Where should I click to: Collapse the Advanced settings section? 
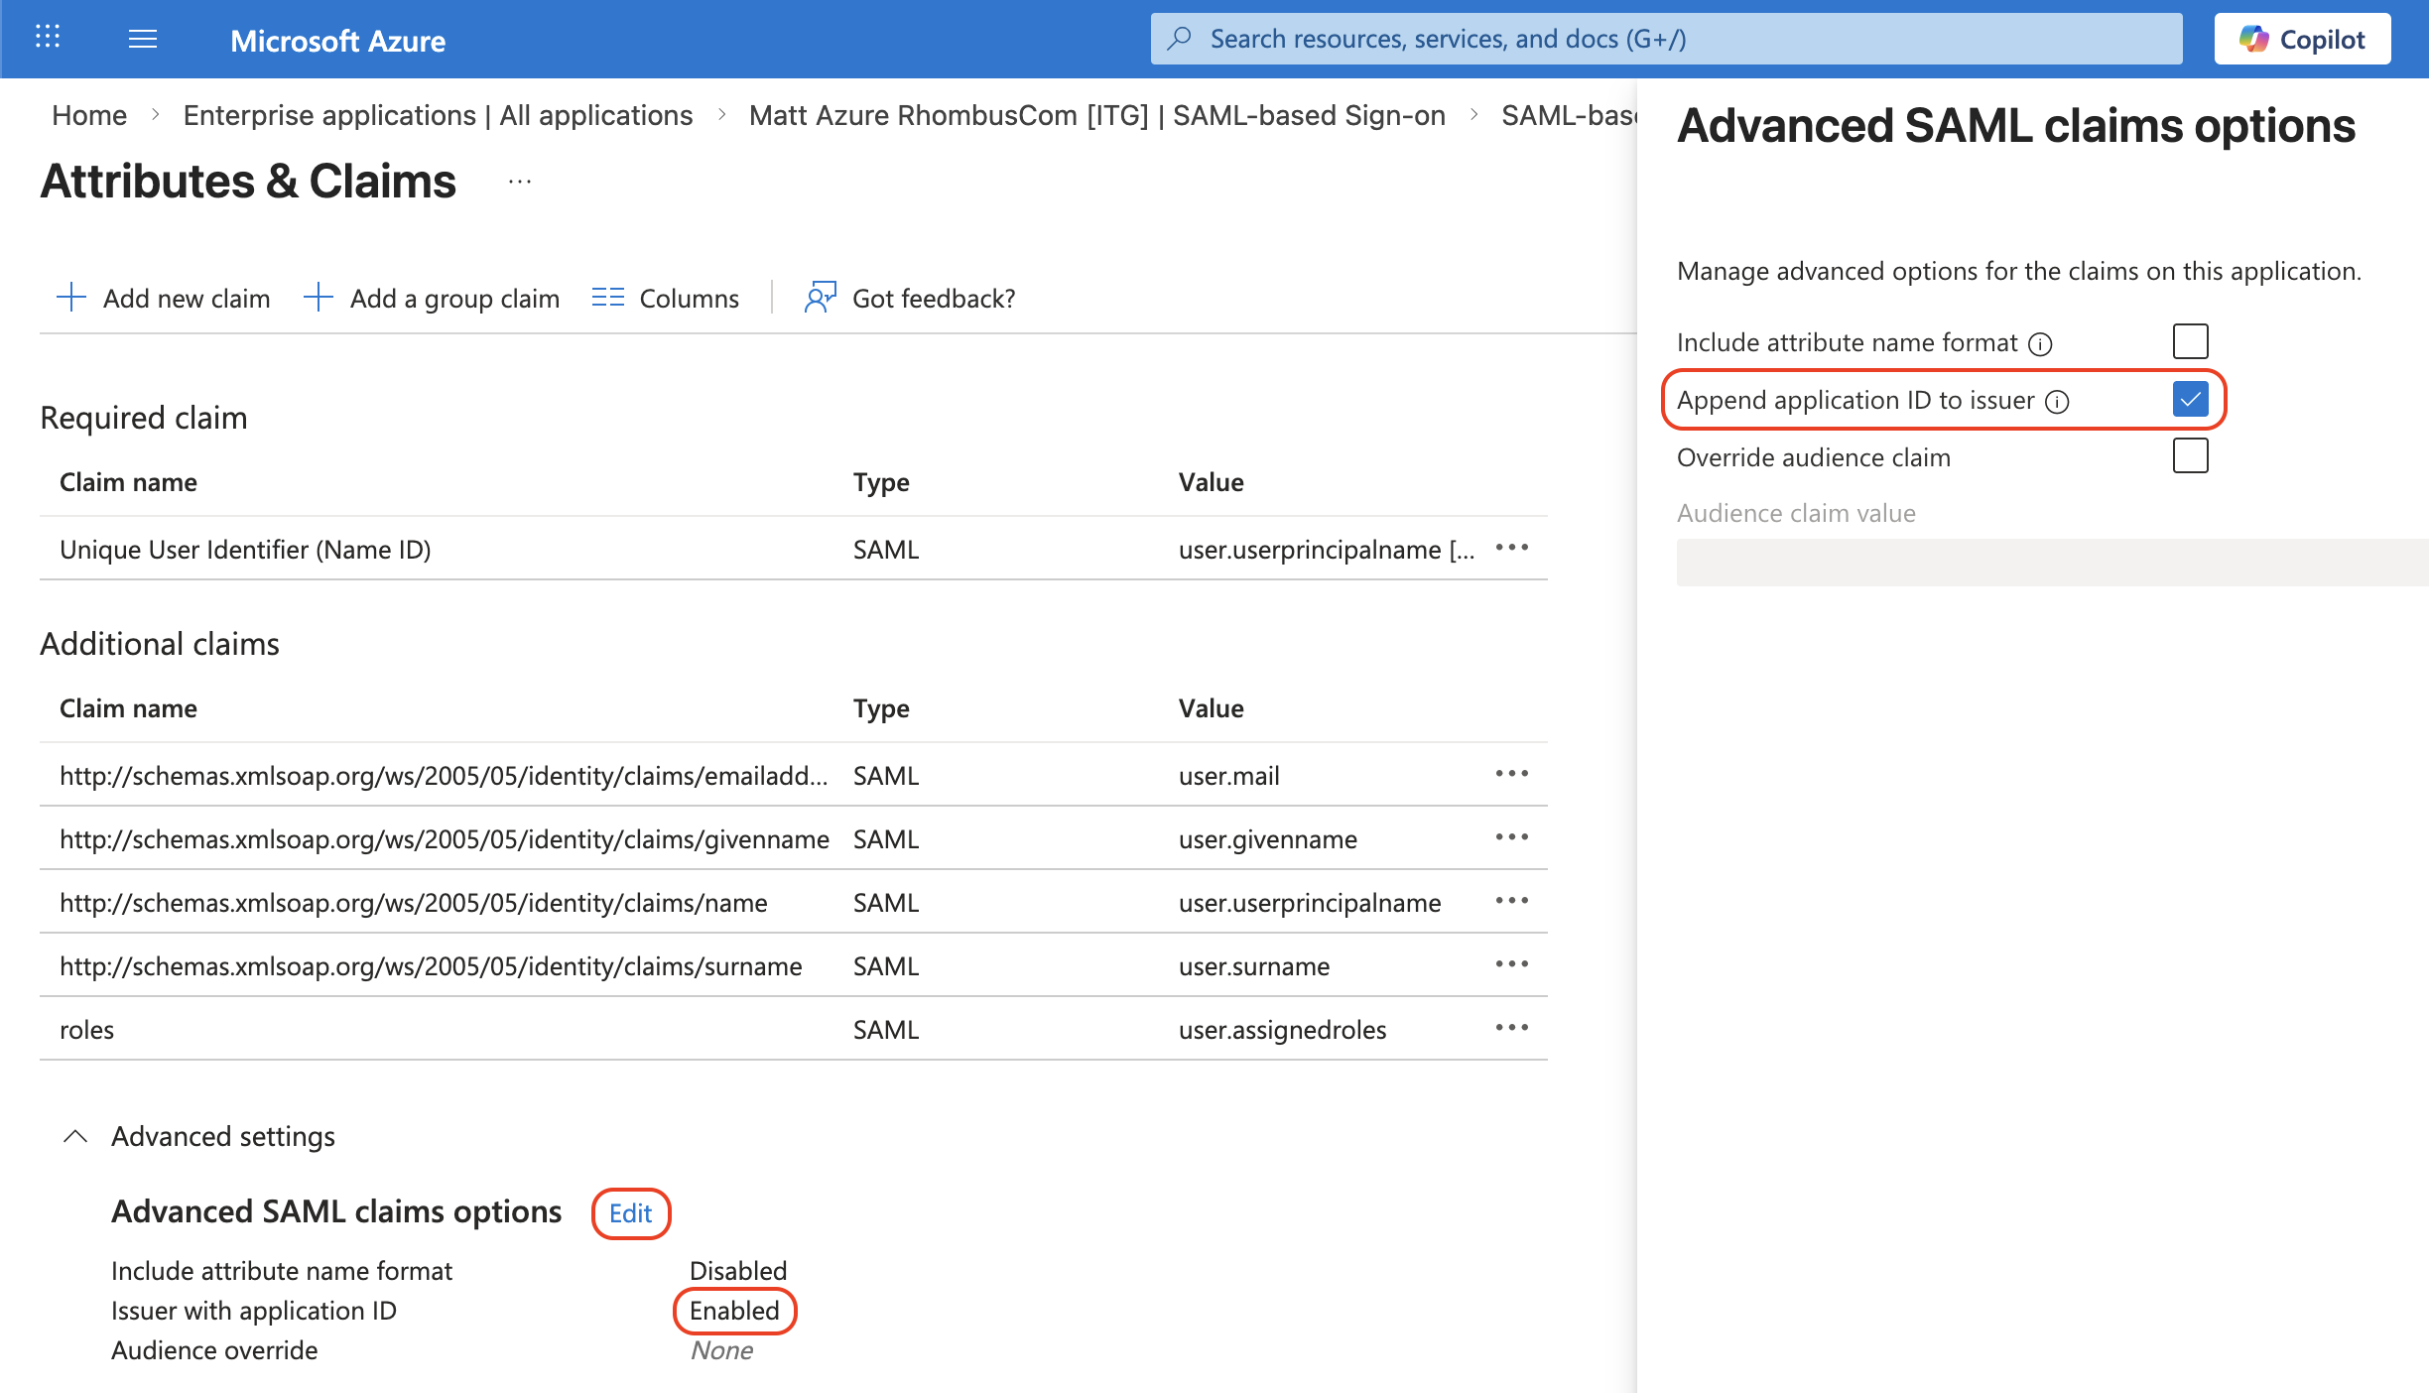point(75,1136)
